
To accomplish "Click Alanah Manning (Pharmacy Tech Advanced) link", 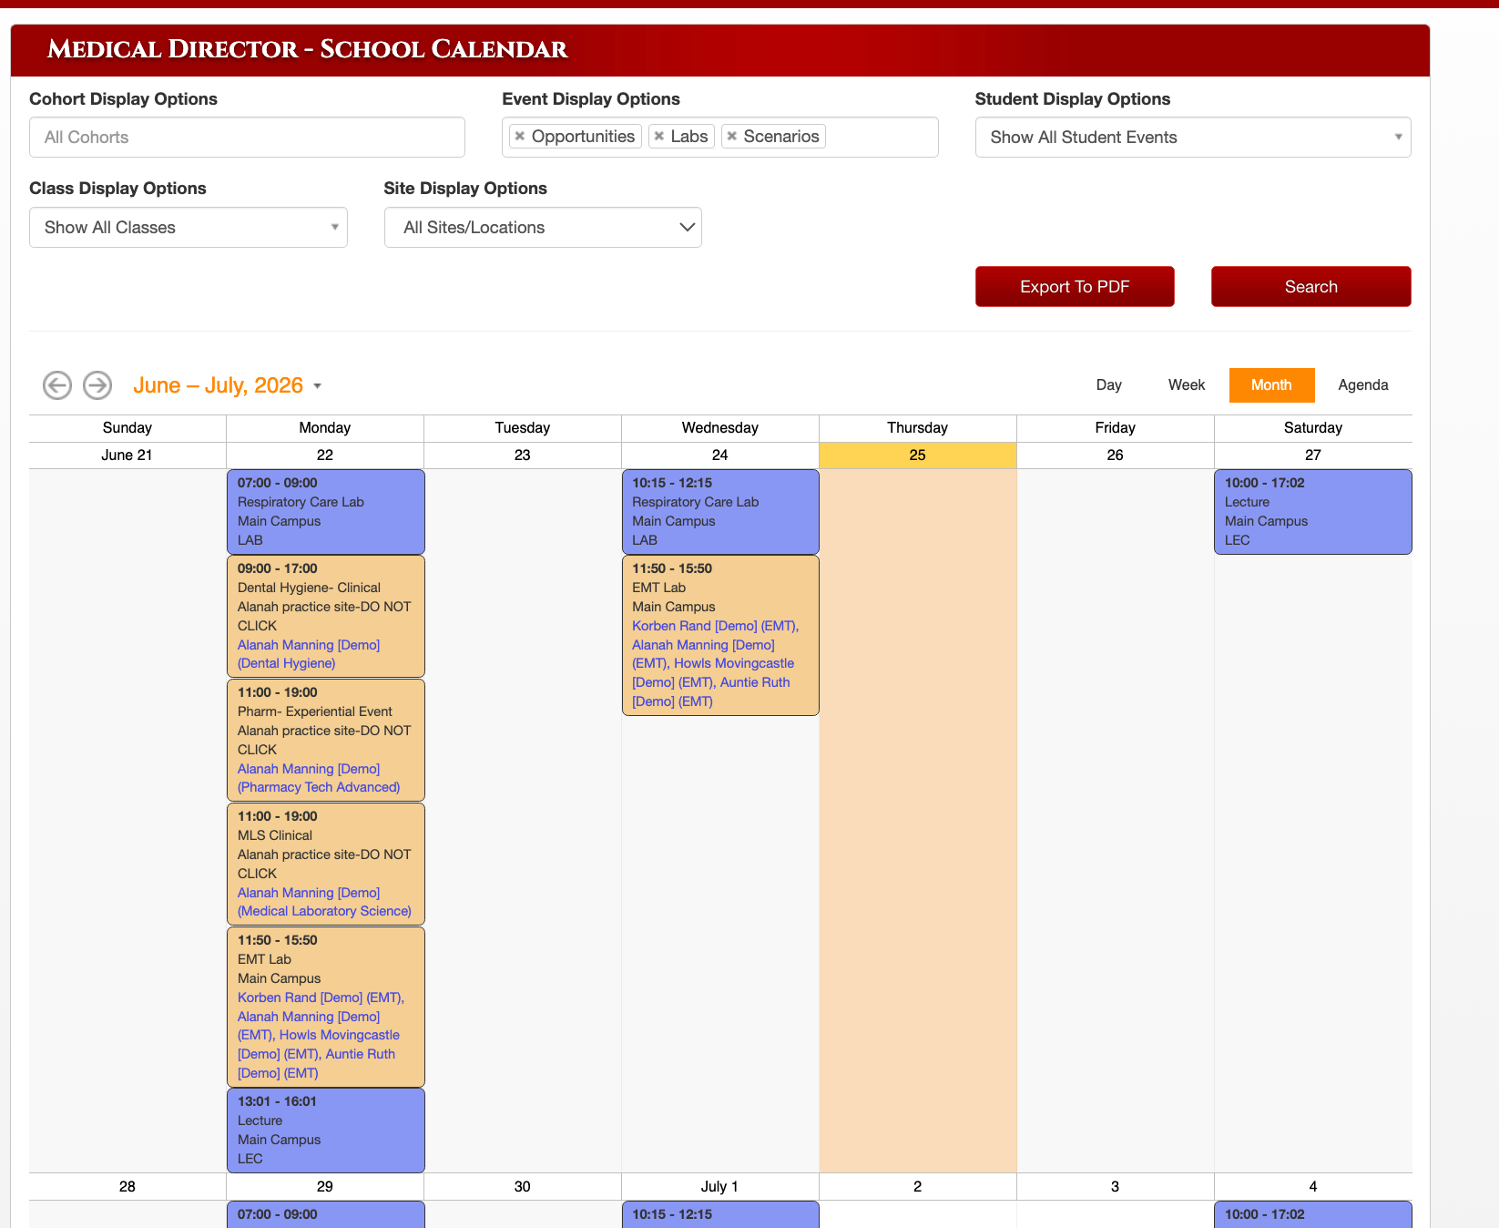I will 319,778.
